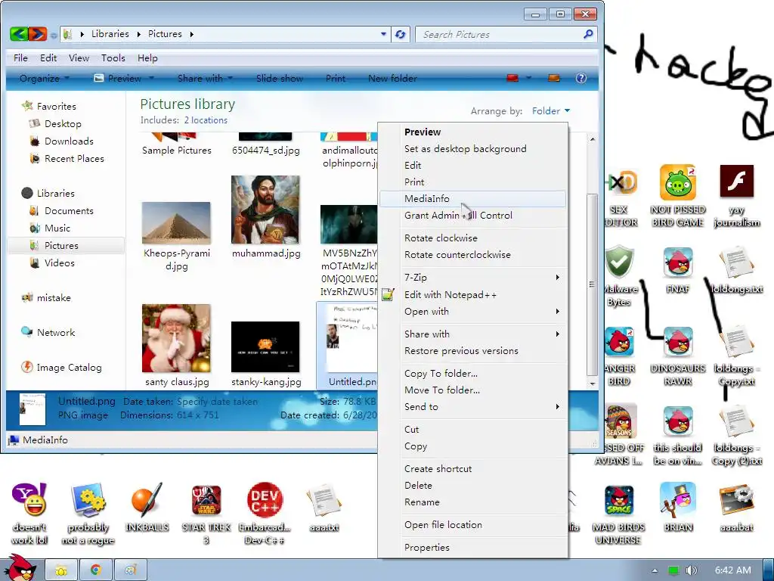Select the BRIAN desktop icon

click(x=678, y=508)
